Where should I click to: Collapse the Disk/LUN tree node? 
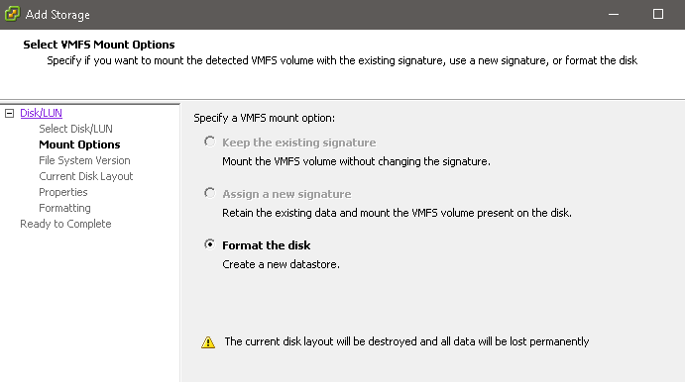pyautogui.click(x=10, y=114)
